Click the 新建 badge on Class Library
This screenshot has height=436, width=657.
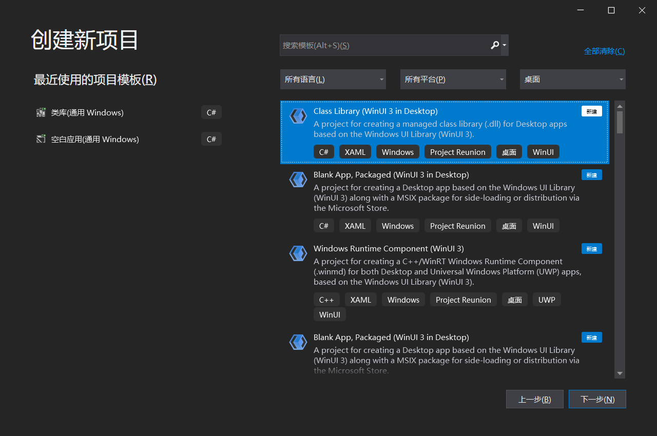pos(592,111)
